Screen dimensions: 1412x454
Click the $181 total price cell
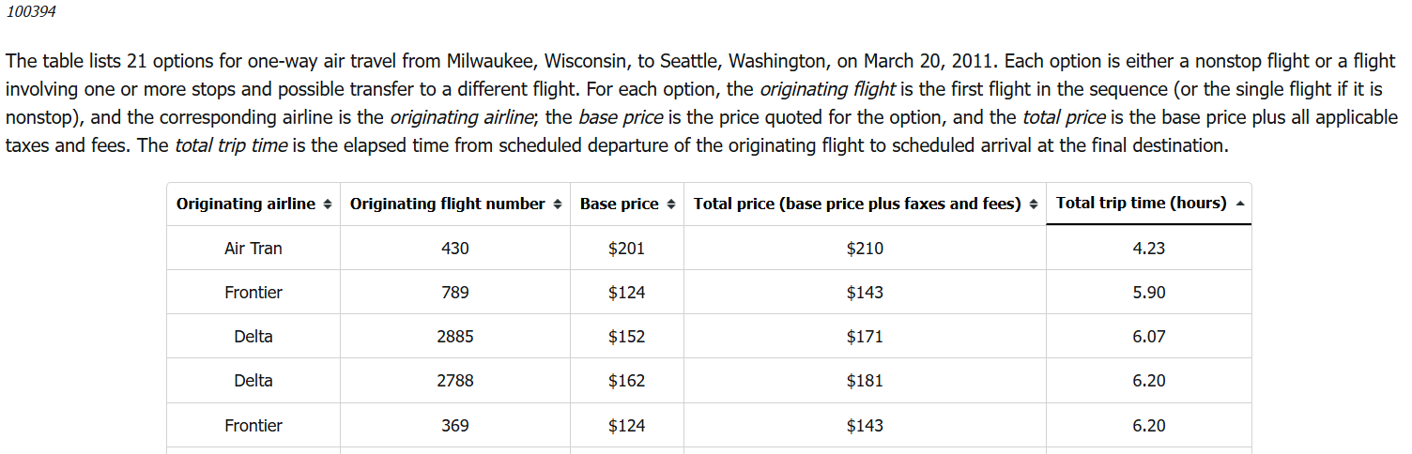click(865, 381)
